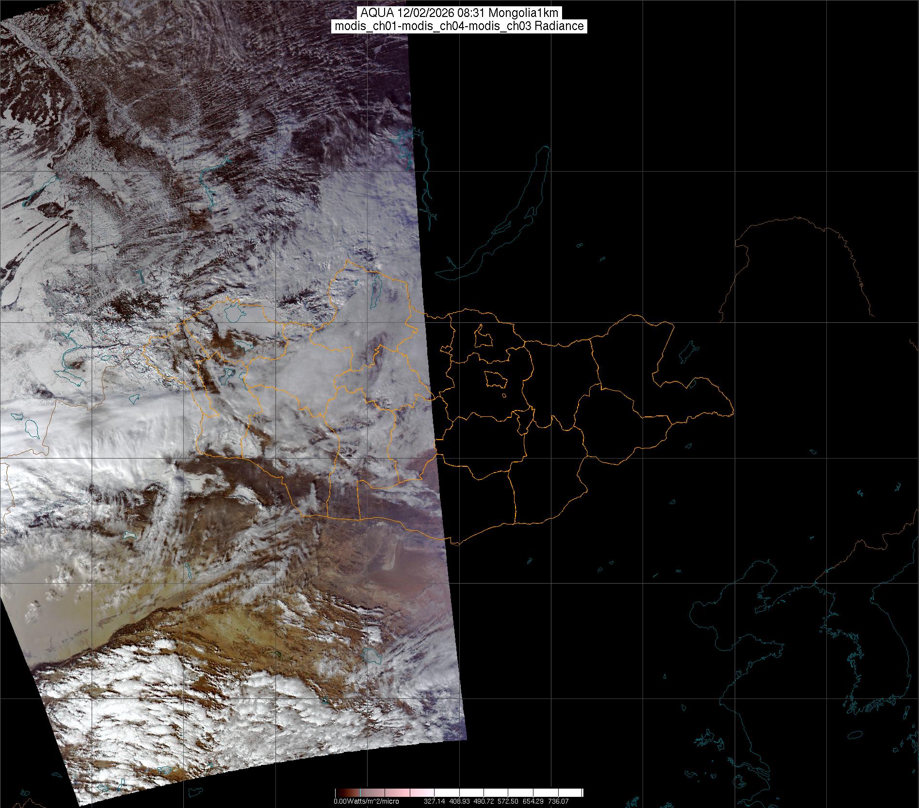Click the AQUA 12/02/2026 08:31 Mongolia1km title
919x808 pixels.
(459, 13)
